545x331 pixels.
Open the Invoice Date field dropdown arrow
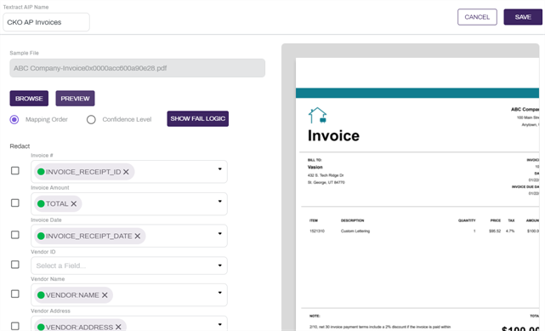pos(219,234)
